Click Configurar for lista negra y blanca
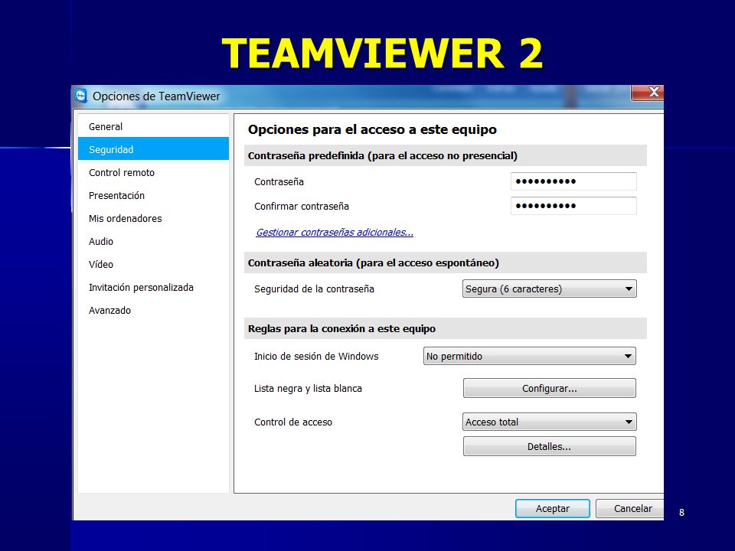The width and height of the screenshot is (735, 551). point(550,388)
